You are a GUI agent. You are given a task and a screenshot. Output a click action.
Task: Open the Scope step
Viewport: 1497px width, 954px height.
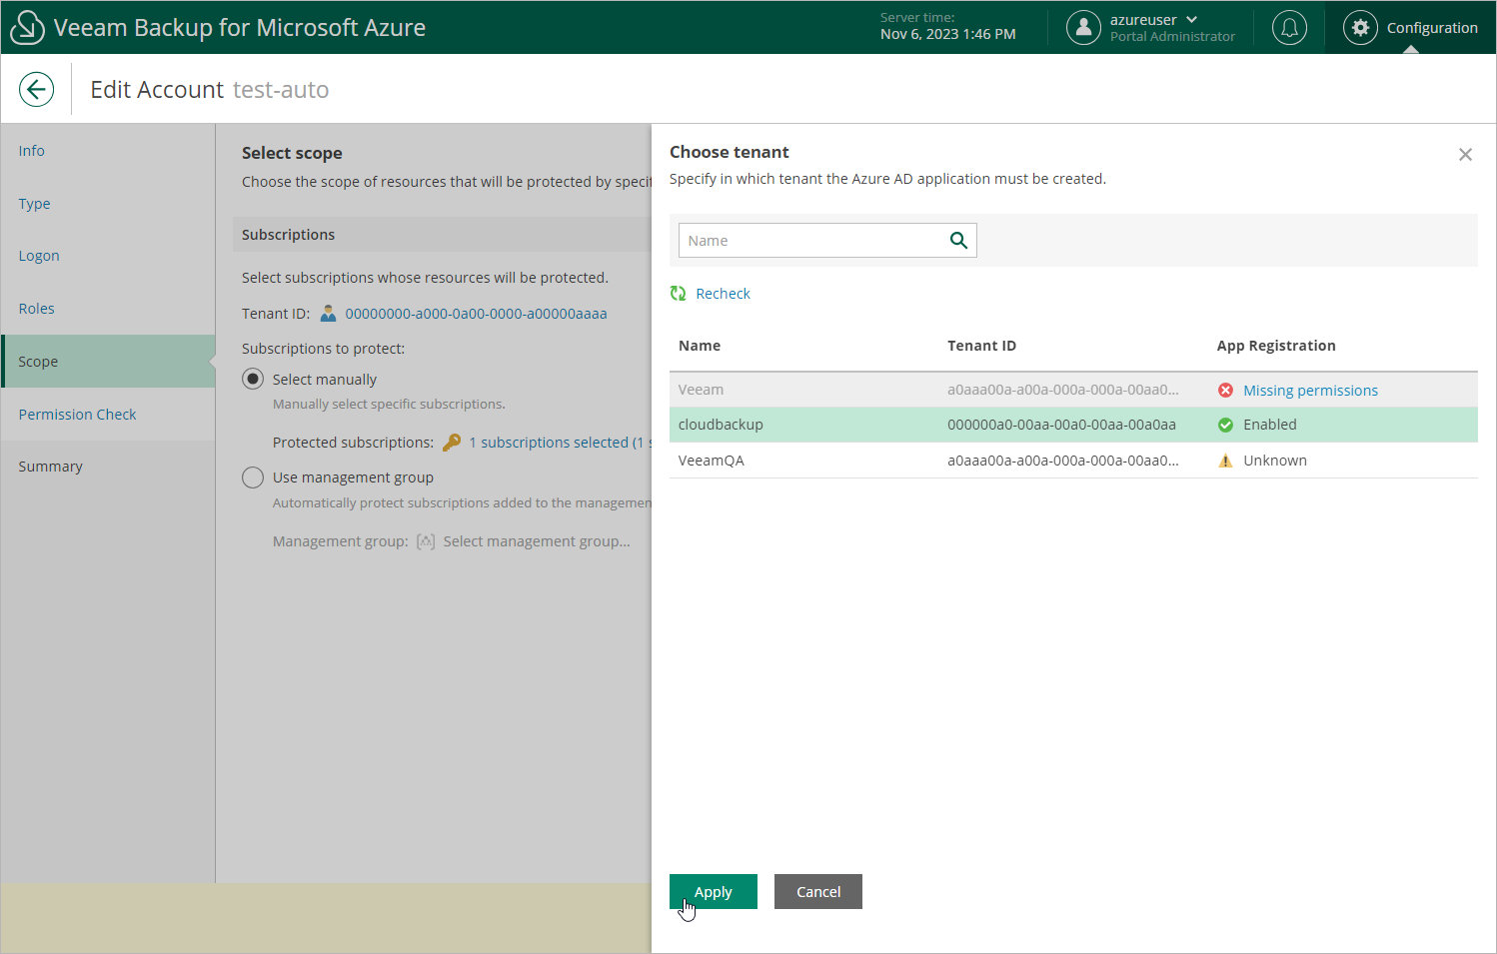pos(108,361)
